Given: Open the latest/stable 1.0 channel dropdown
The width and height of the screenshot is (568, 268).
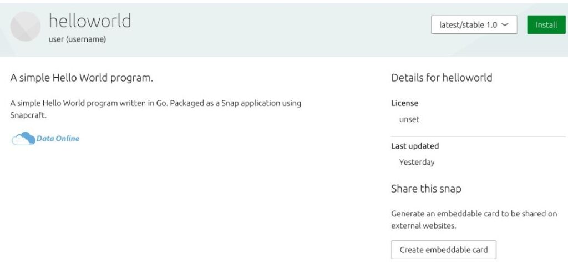Looking at the screenshot, I should coord(474,24).
